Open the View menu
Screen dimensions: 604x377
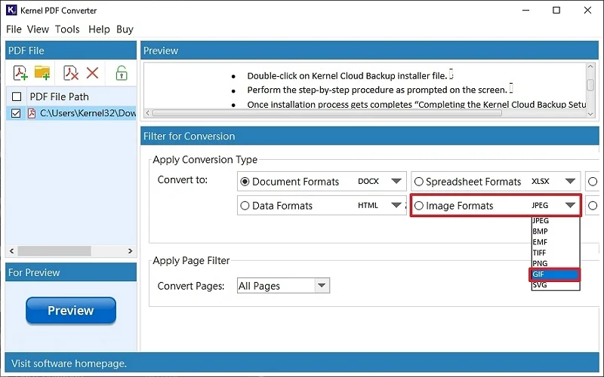pyautogui.click(x=38, y=29)
